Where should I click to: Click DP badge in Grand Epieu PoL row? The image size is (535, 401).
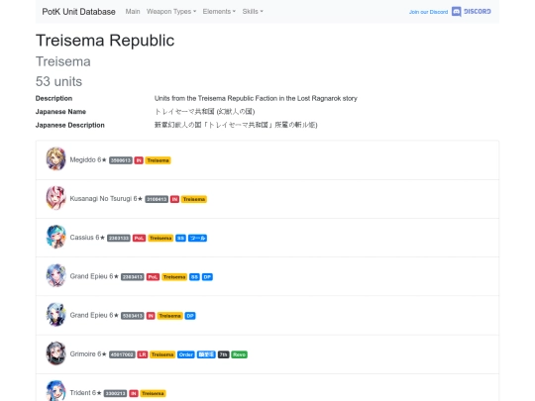(x=207, y=277)
